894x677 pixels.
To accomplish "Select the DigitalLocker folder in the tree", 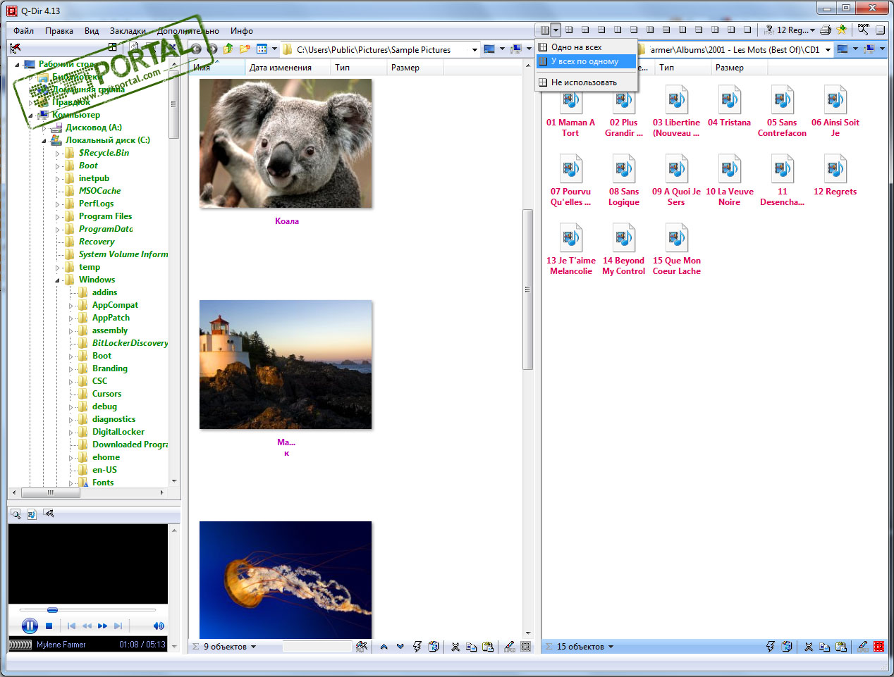I will point(118,432).
